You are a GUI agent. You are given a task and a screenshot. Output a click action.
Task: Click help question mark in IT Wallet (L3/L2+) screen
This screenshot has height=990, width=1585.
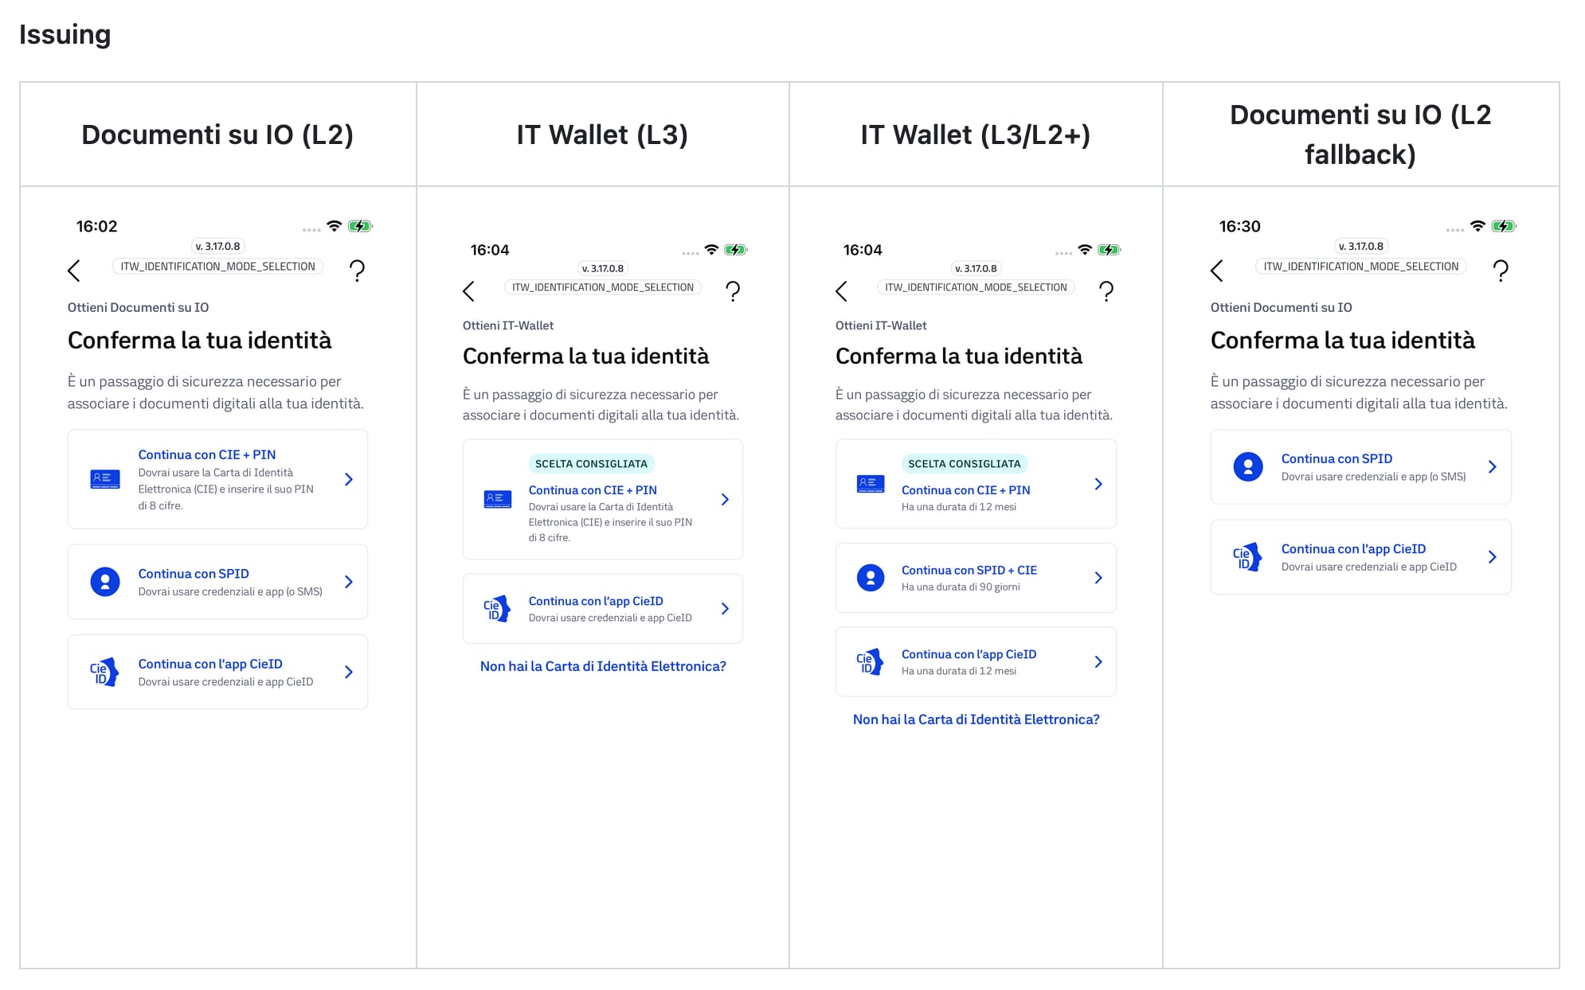tap(1106, 291)
